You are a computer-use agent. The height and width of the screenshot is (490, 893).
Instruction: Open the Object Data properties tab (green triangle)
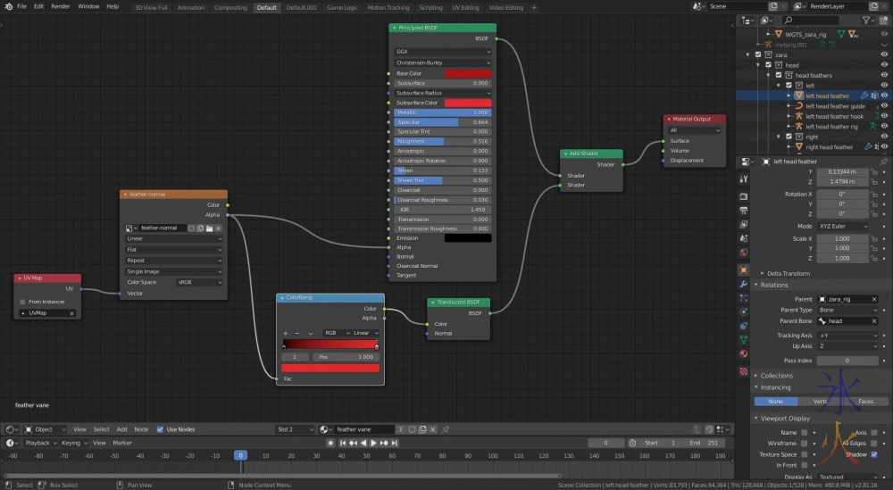click(743, 340)
